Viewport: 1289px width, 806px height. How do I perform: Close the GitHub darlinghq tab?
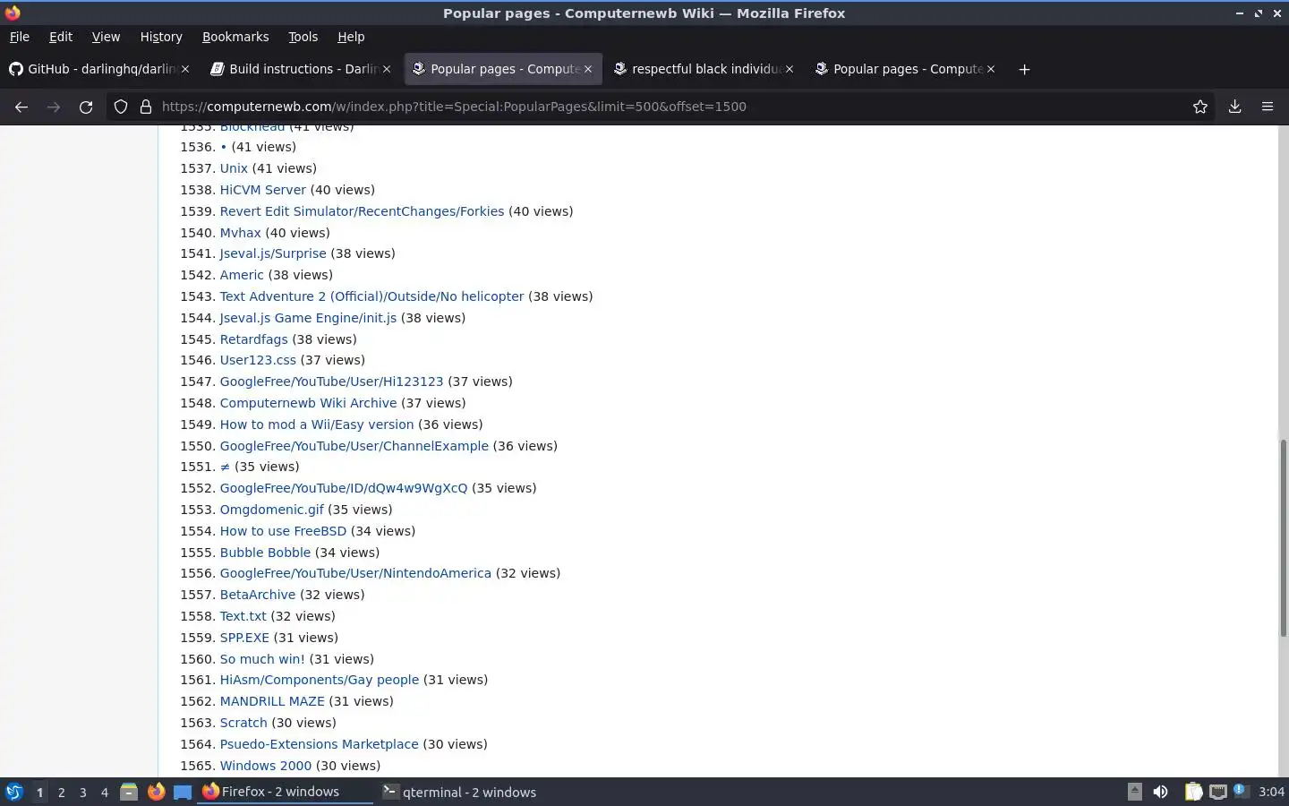[x=185, y=69]
